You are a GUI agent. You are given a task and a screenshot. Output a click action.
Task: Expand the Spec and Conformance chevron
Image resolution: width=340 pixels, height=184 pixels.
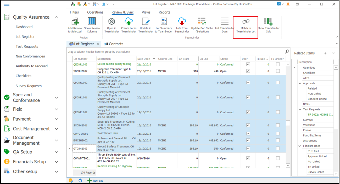coord(56,97)
